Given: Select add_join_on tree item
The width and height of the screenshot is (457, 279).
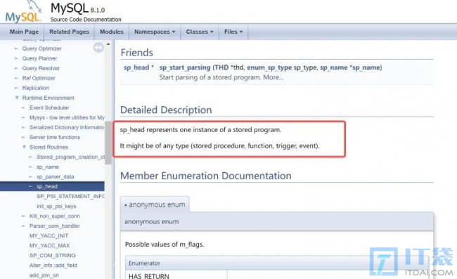Looking at the screenshot, I should (44, 275).
